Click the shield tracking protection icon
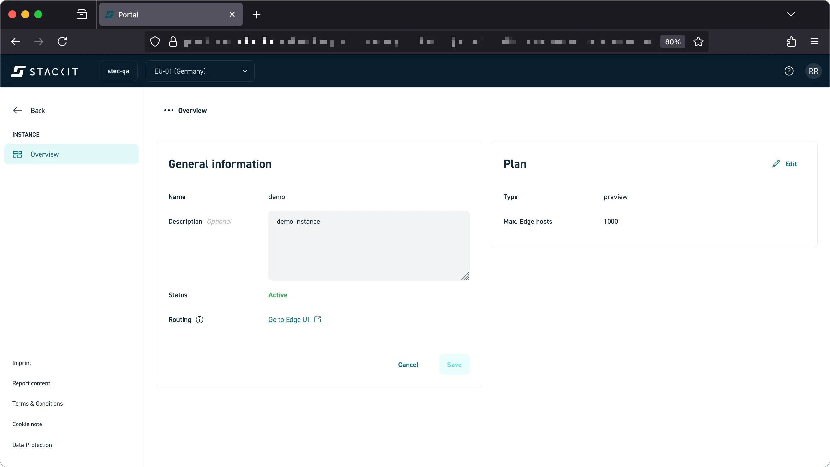This screenshot has width=830, height=467. pyautogui.click(x=155, y=42)
